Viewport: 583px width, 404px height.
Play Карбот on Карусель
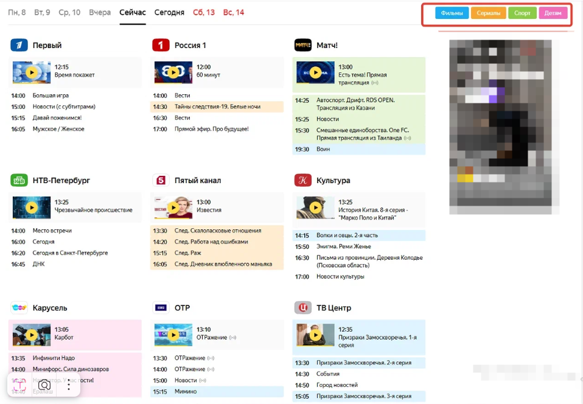pos(32,335)
